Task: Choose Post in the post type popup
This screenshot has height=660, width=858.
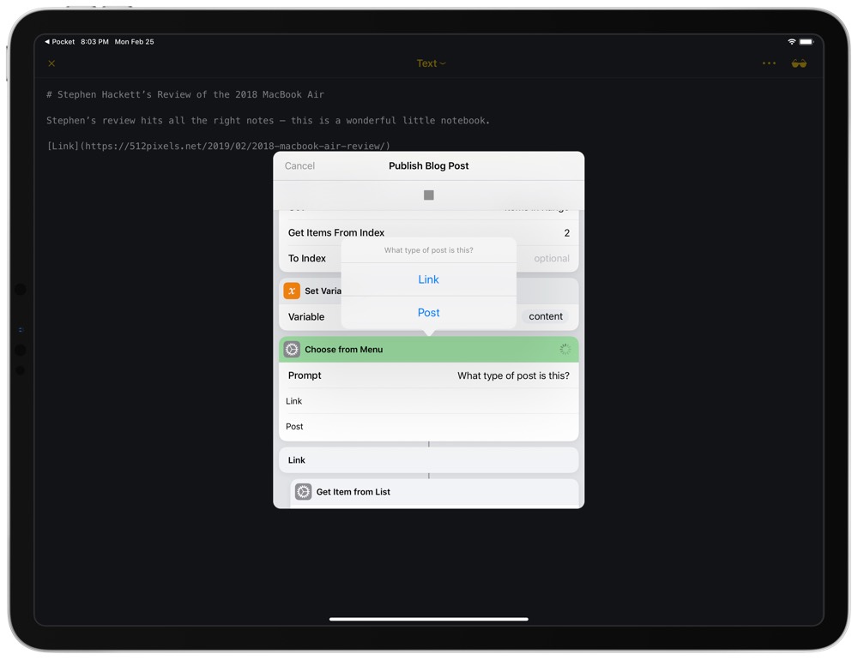Action: click(428, 313)
